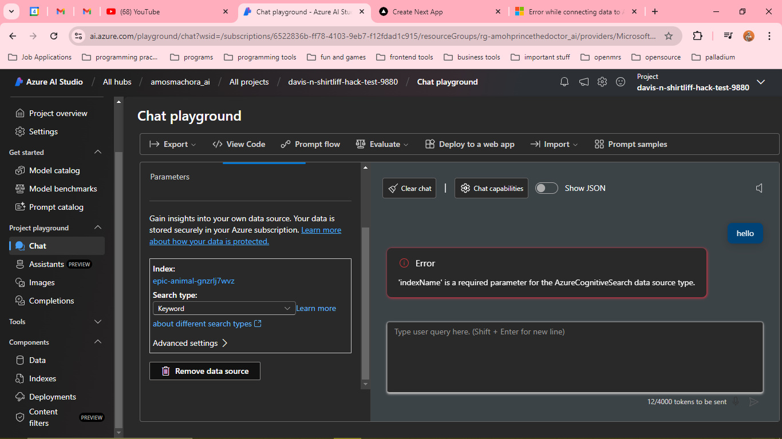Open Prompt catalog

pos(57,207)
